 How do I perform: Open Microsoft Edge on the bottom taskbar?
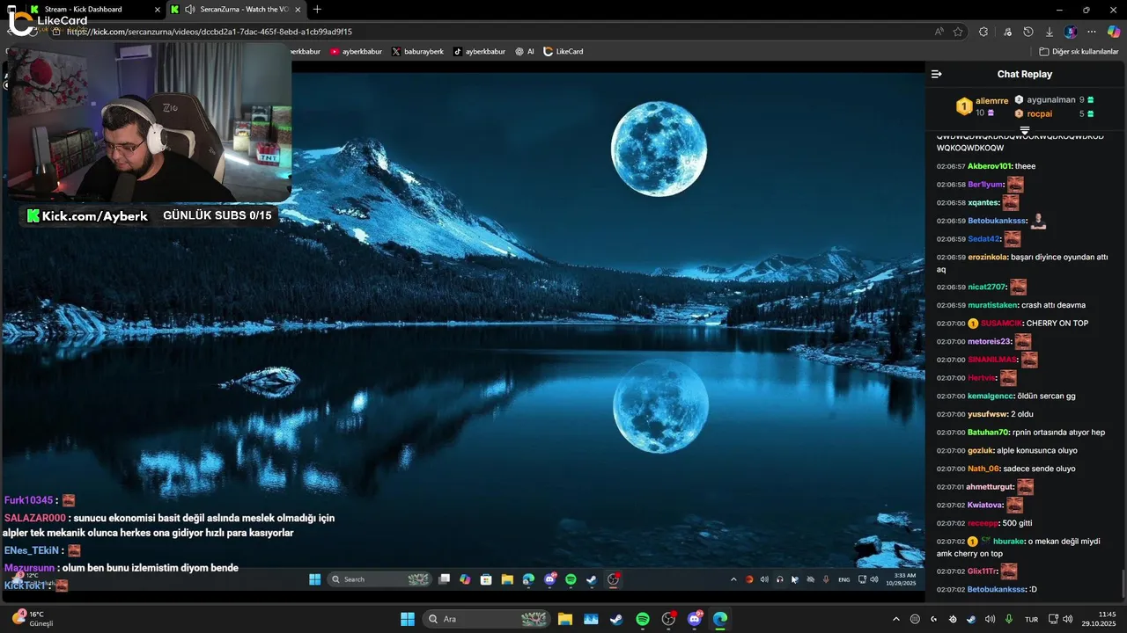pos(720,619)
